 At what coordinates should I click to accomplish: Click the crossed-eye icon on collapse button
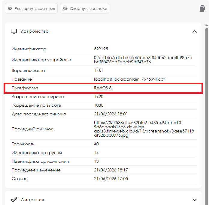65,8
